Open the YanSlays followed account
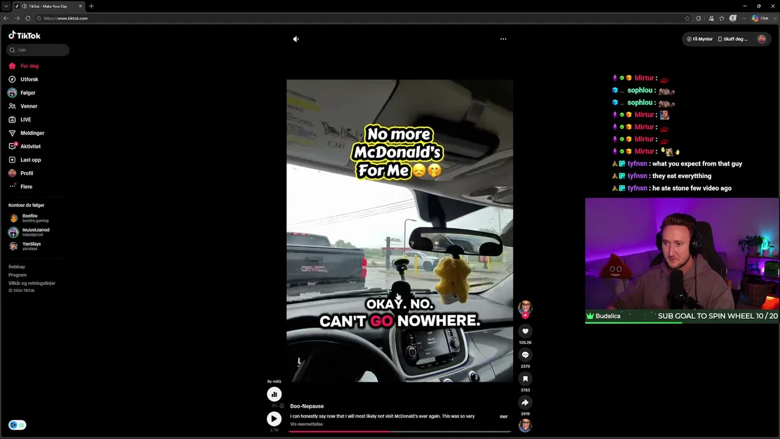Screen dimensions: 780x439 point(25,246)
